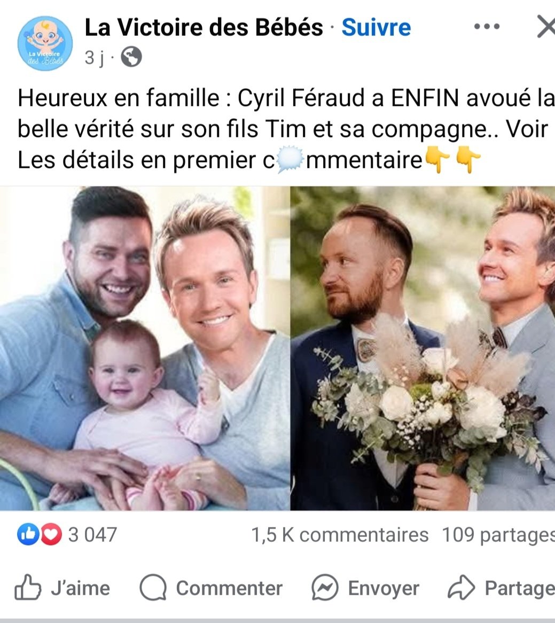Tap the Messenger Envoyer icon
This screenshot has width=555, height=623.
[x=325, y=587]
